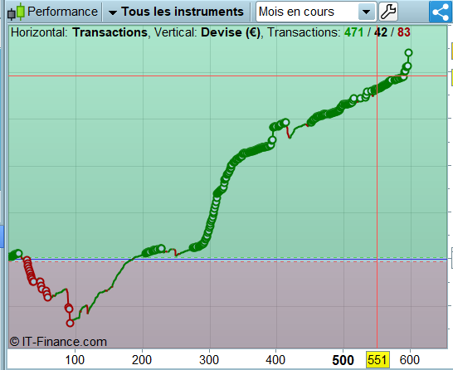Open the wrench settings icon
Image resolution: width=453 pixels, height=370 pixels.
pos(388,12)
